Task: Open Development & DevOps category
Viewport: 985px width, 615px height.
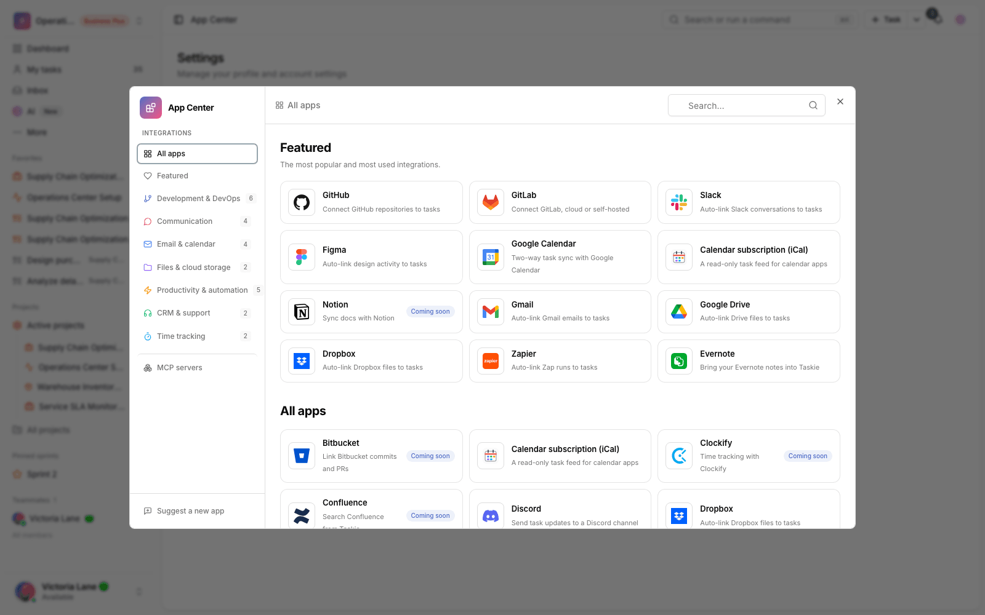Action: (197, 199)
